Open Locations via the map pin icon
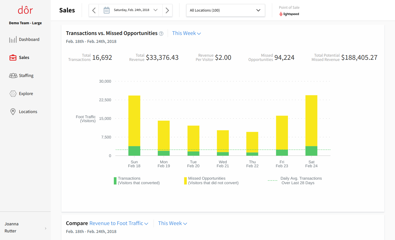Image resolution: width=395 pixels, height=240 pixels. [13, 111]
